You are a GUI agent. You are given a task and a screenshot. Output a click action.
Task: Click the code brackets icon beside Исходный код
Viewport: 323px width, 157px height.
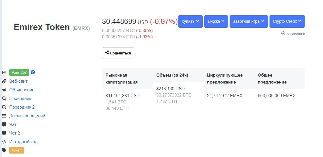coord(4,142)
